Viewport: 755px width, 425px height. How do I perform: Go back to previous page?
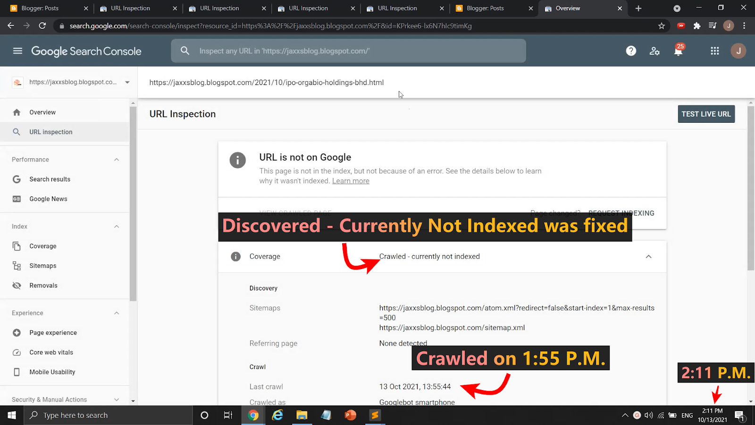tap(11, 25)
